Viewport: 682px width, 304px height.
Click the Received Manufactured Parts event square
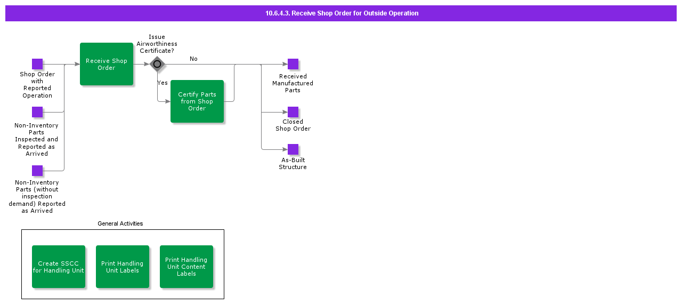point(293,64)
